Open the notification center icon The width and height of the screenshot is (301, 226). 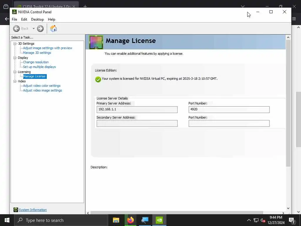[x=292, y=220]
